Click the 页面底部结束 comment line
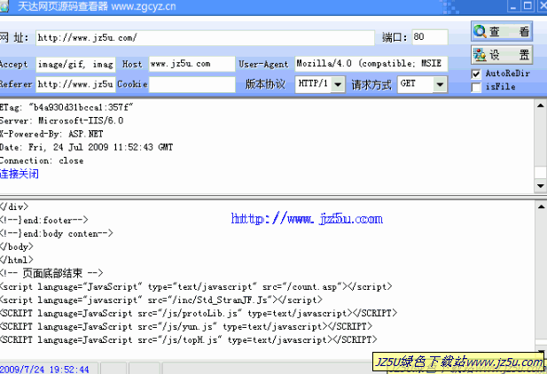This screenshot has width=547, height=374. click(x=51, y=273)
